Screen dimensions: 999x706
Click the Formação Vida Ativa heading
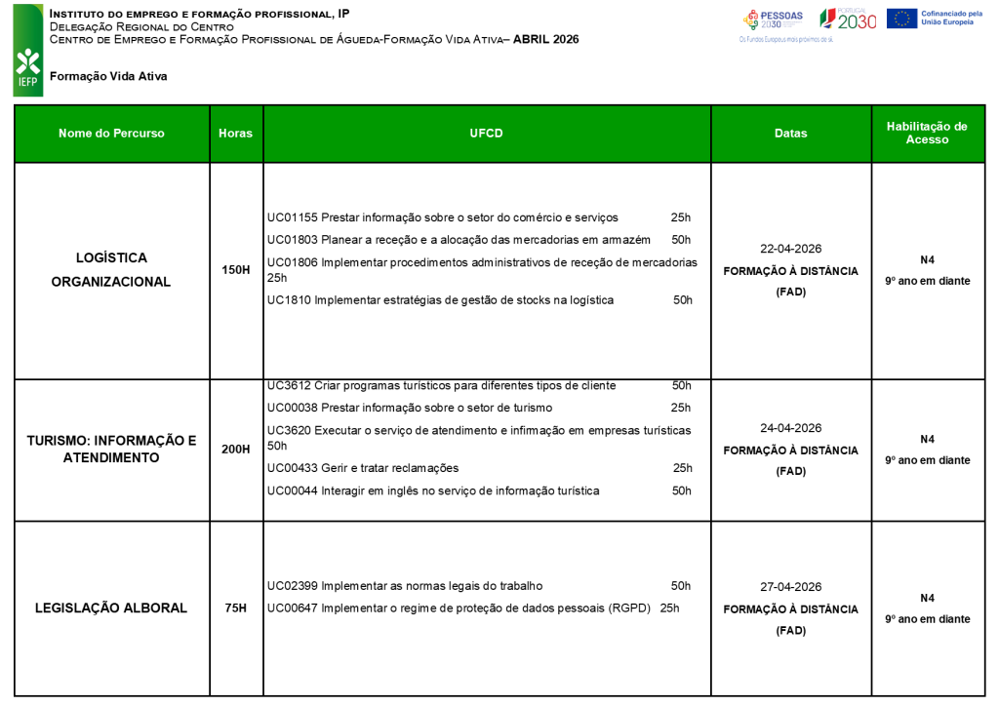108,76
